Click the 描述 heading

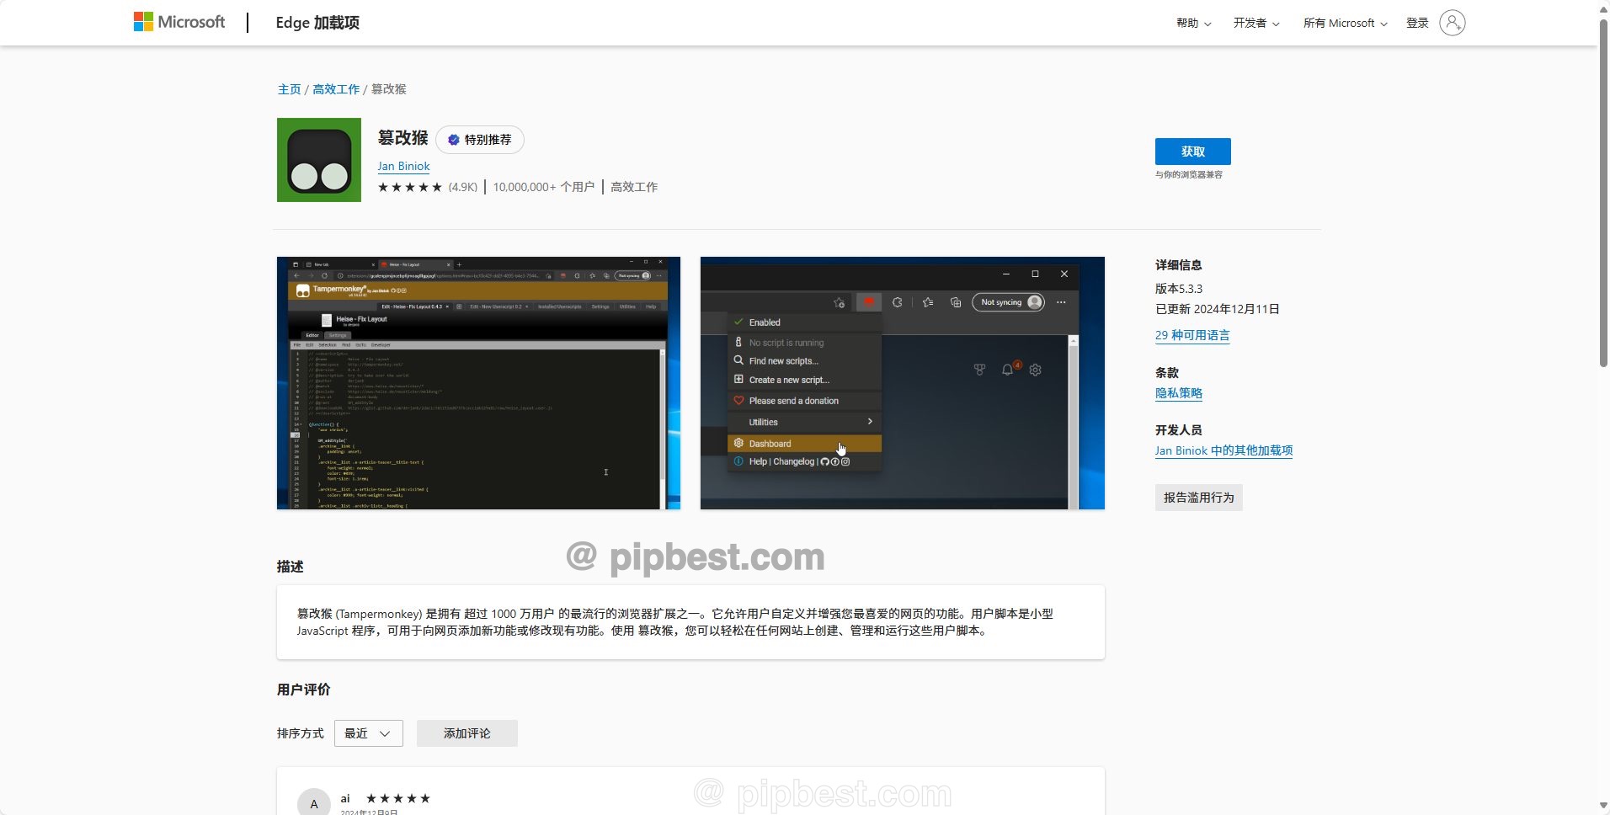tap(291, 567)
